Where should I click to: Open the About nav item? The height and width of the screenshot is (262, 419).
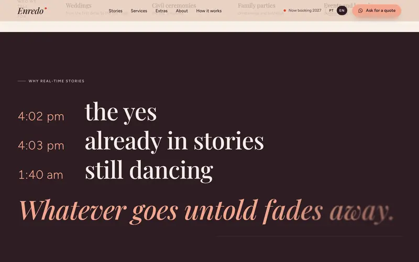(182, 10)
